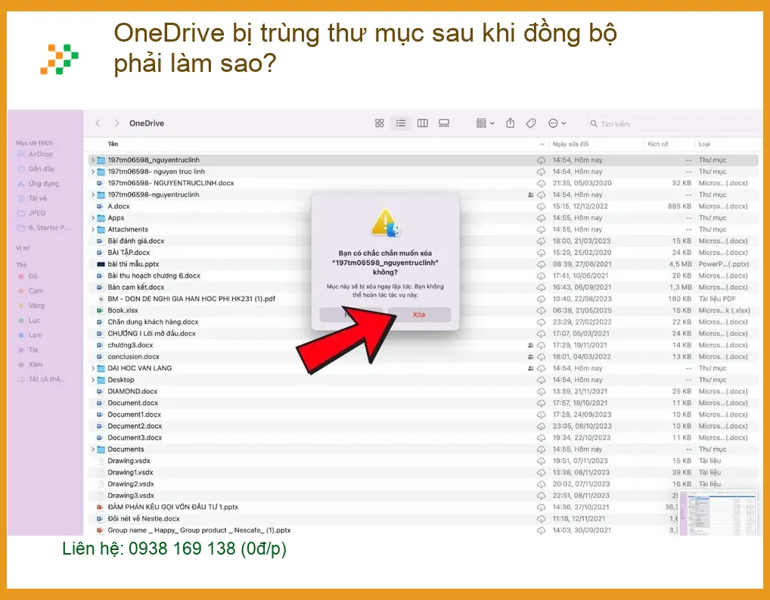Click folder icon of Documents row

coord(101,449)
